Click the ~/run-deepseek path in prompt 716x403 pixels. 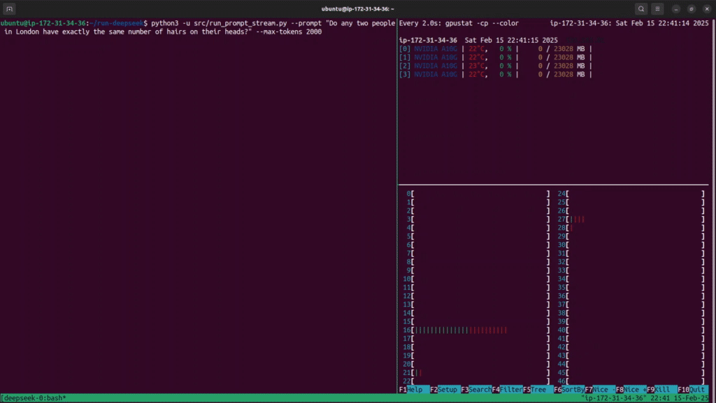coord(117,23)
